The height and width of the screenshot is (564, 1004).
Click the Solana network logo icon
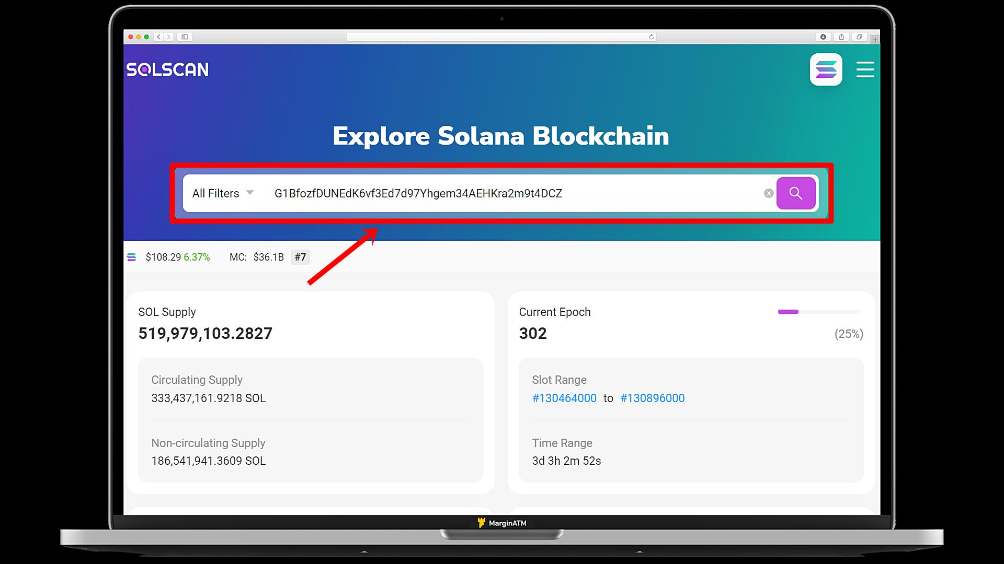[x=826, y=69]
